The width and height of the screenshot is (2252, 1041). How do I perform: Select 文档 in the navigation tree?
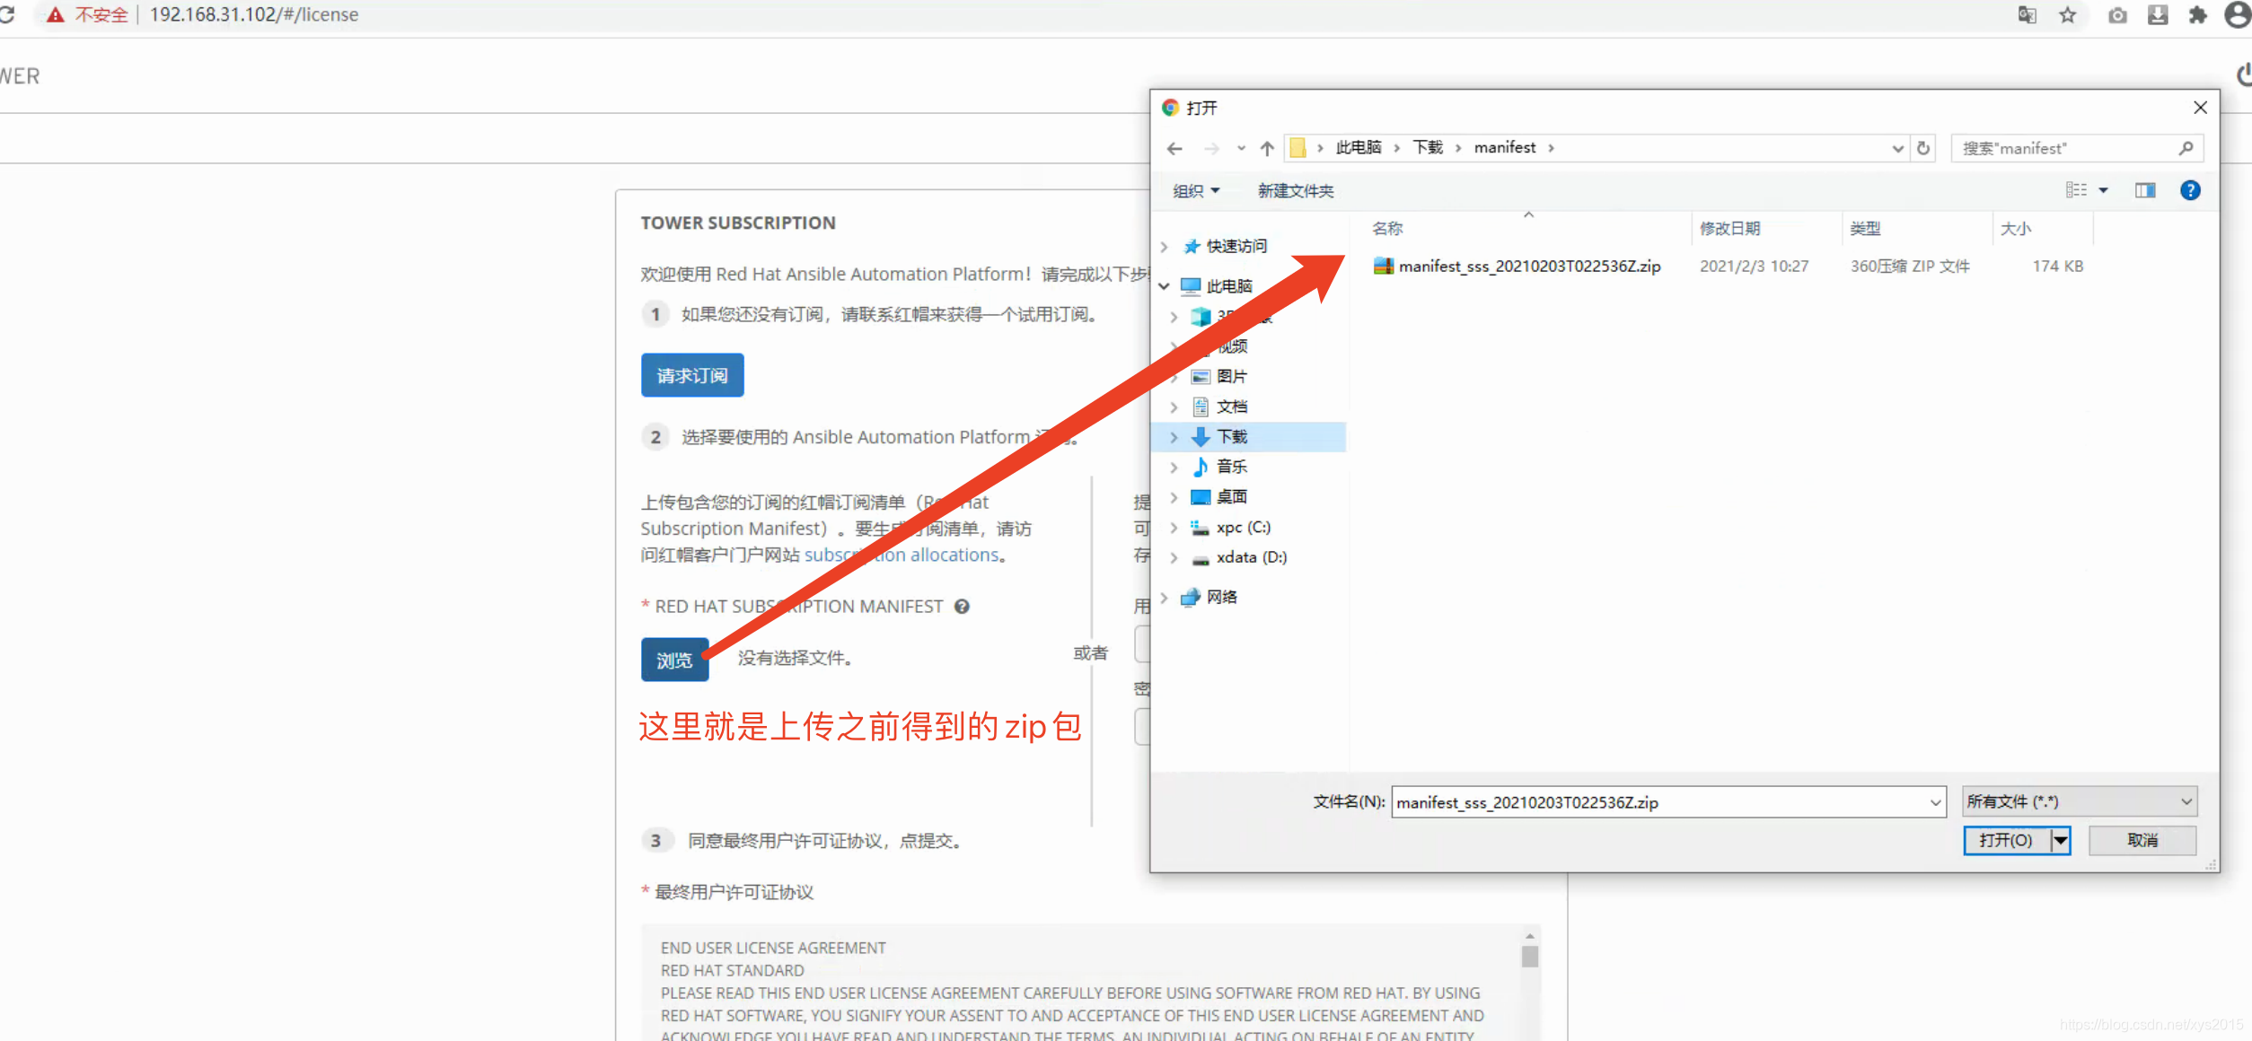[x=1231, y=407]
